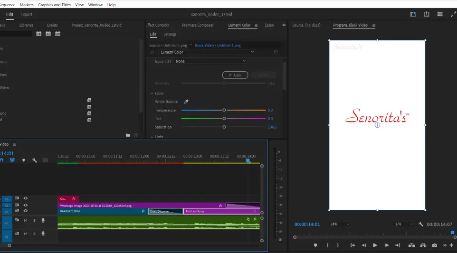Open the playback resolution 1/4 dropdown

pyautogui.click(x=404, y=224)
